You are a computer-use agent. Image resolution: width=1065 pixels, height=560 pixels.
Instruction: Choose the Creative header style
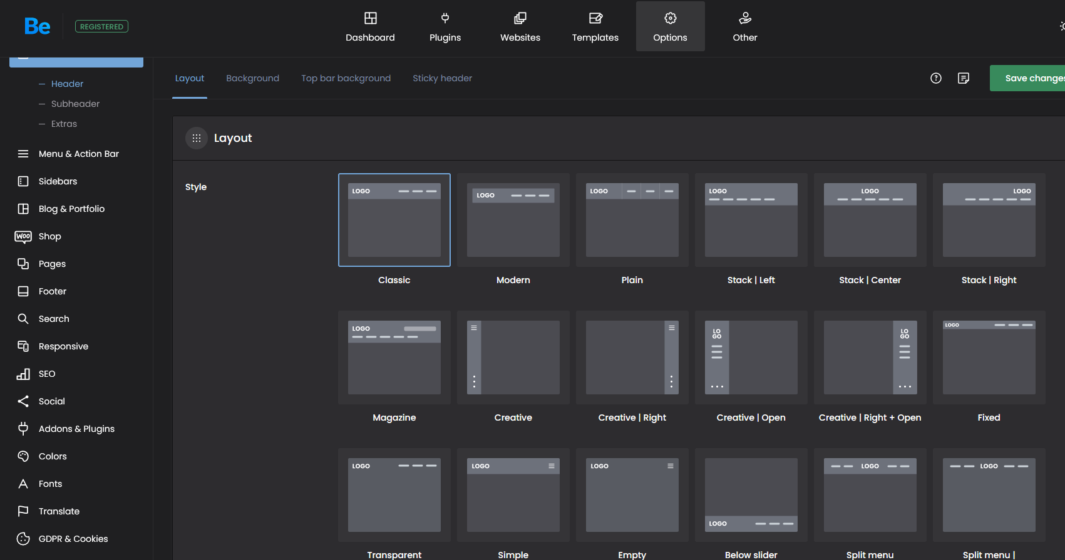coord(513,357)
